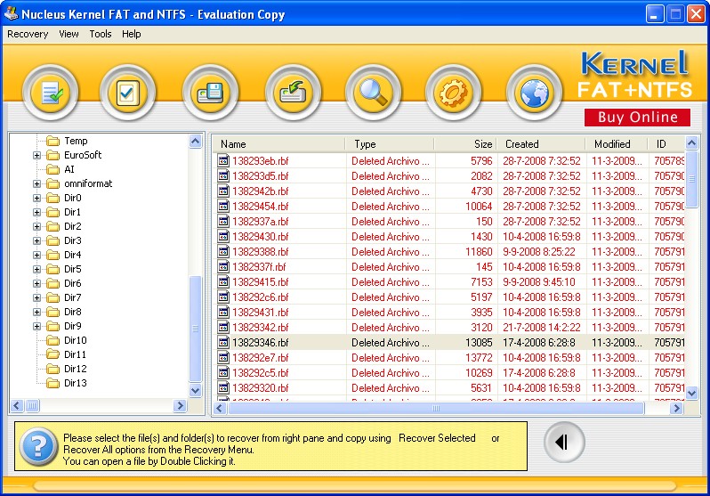
Task: Click folder icon next to AI
Action: [53, 169]
